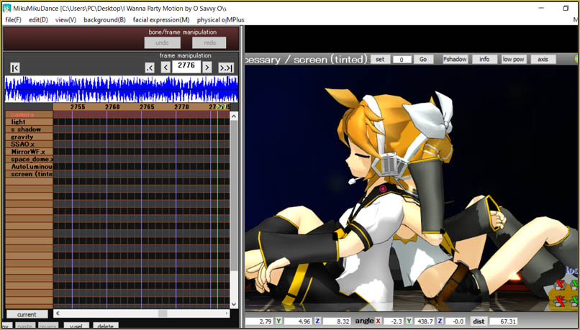This screenshot has height=330, width=580.
Task: Select the AutoLuminous timeline row
Action: point(30,167)
